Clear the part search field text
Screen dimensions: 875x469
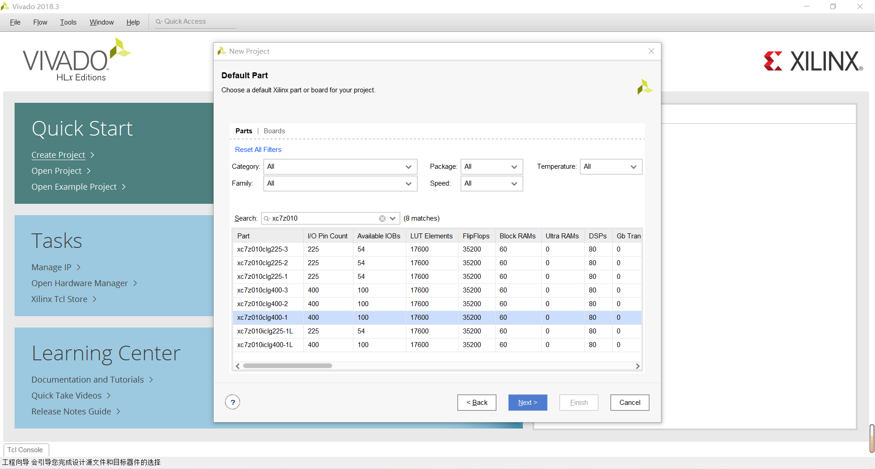[x=382, y=218]
